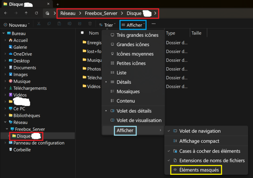The width and height of the screenshot is (253, 178).
Task: Select Musique in the navigation pane
Action: (20, 81)
